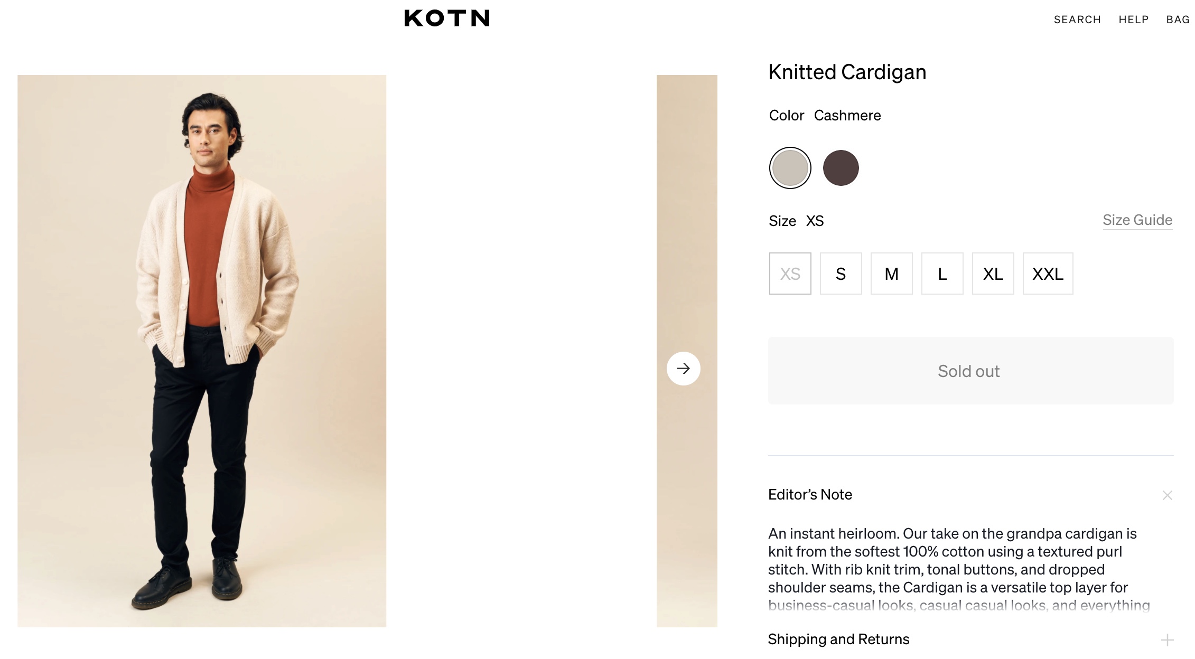Open the shopping Bag
The image size is (1195, 659).
(x=1178, y=20)
